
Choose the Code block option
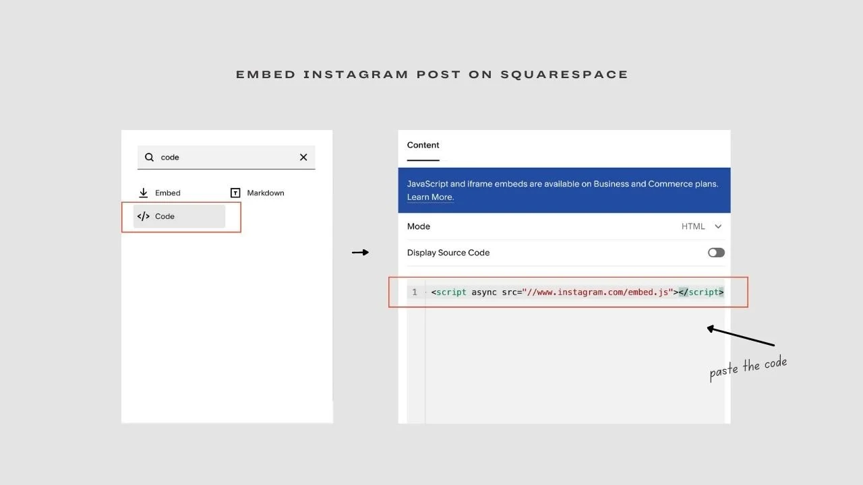coord(179,216)
